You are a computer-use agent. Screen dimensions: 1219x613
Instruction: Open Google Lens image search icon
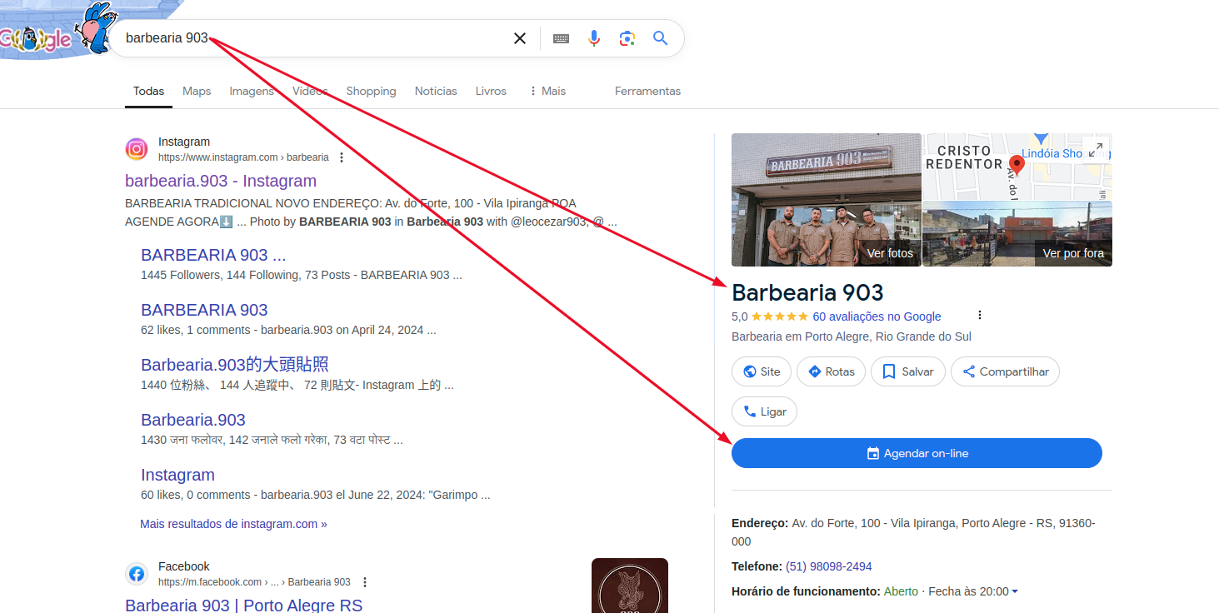[627, 38]
